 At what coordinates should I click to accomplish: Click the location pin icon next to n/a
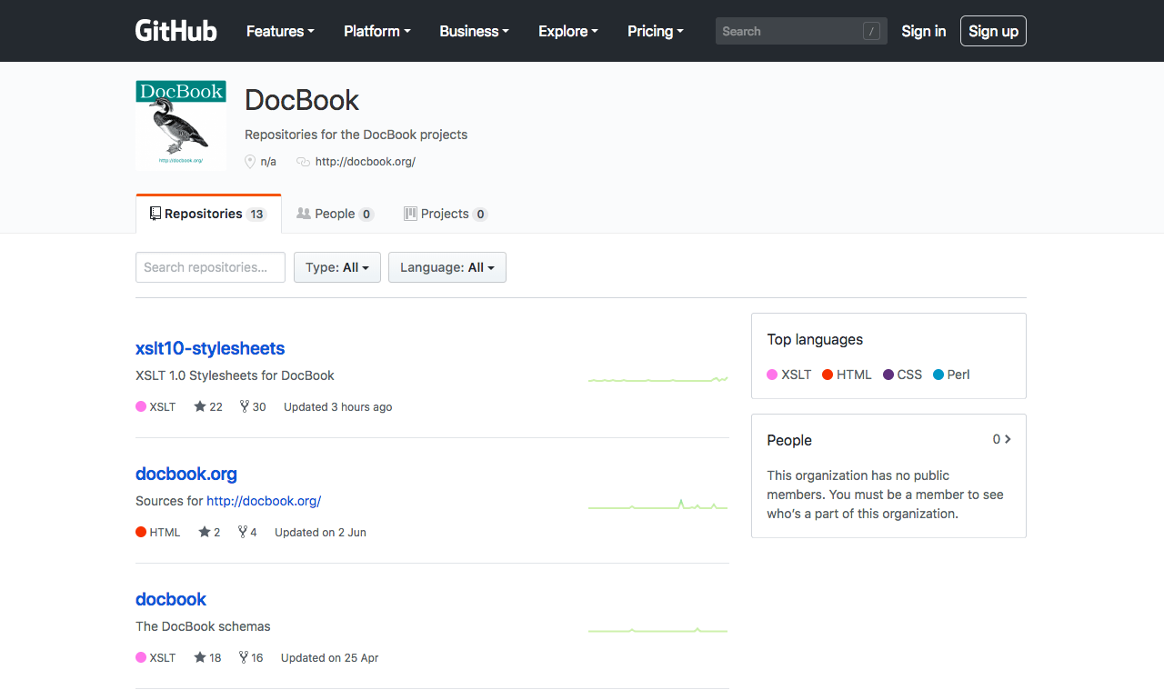[250, 162]
